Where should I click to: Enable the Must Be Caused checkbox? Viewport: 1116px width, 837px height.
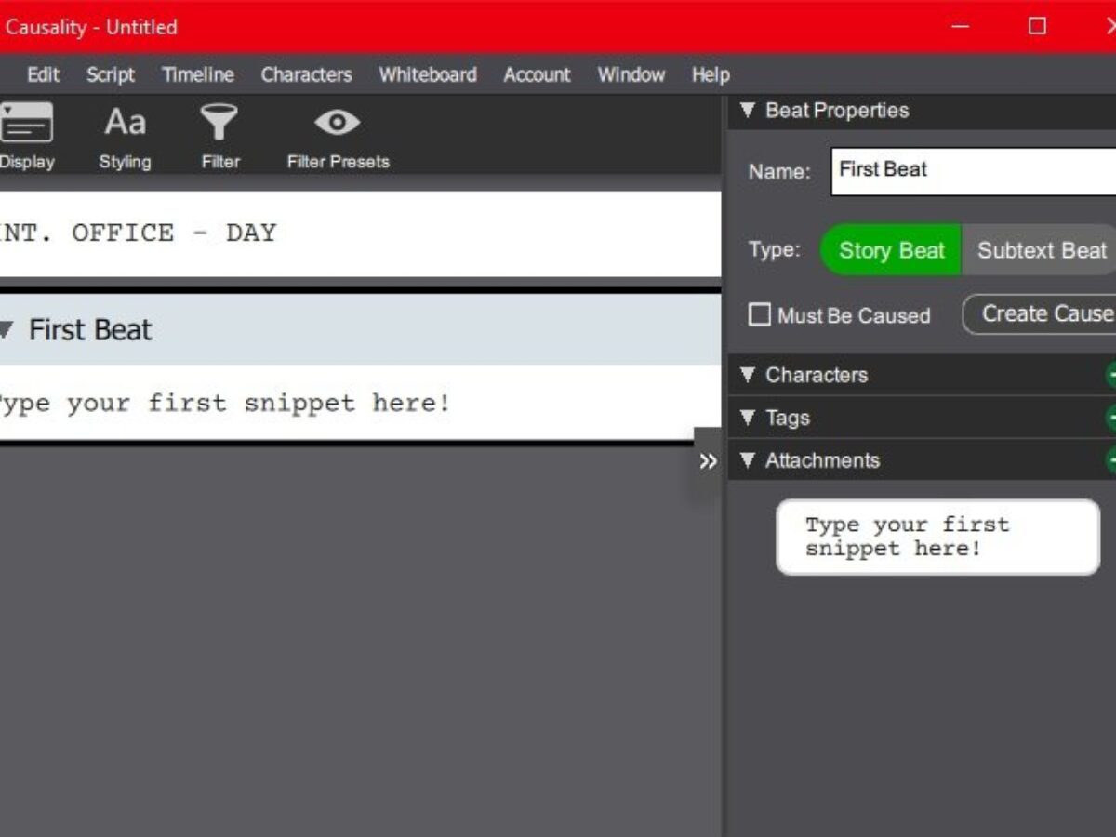pos(760,315)
